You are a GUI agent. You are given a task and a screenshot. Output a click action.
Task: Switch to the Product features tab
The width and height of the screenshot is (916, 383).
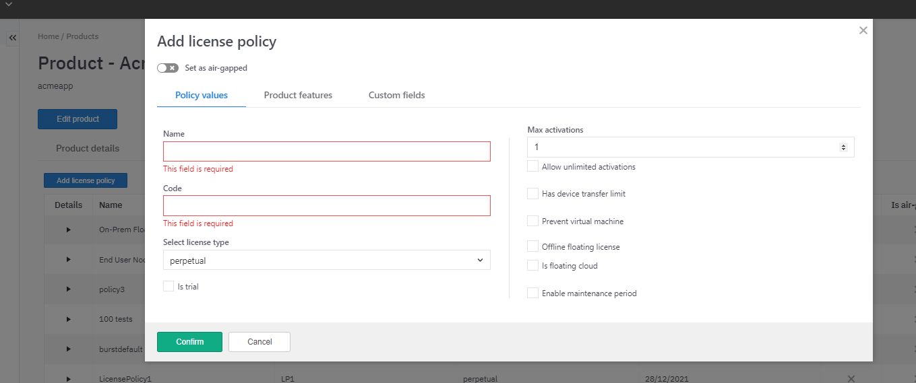coord(298,95)
